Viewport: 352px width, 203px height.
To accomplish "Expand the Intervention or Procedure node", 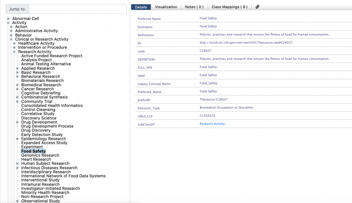I will click(x=14, y=47).
